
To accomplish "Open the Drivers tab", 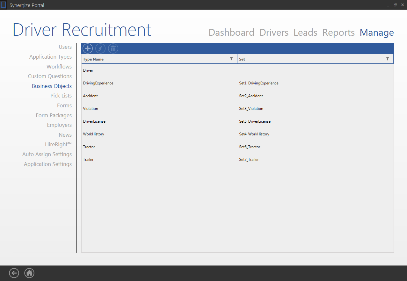I will pyautogui.click(x=274, y=32).
